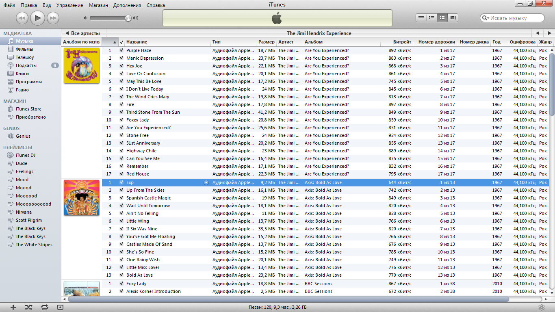The image size is (555, 312).
Task: Switch to grid view icon
Action: pos(442,18)
